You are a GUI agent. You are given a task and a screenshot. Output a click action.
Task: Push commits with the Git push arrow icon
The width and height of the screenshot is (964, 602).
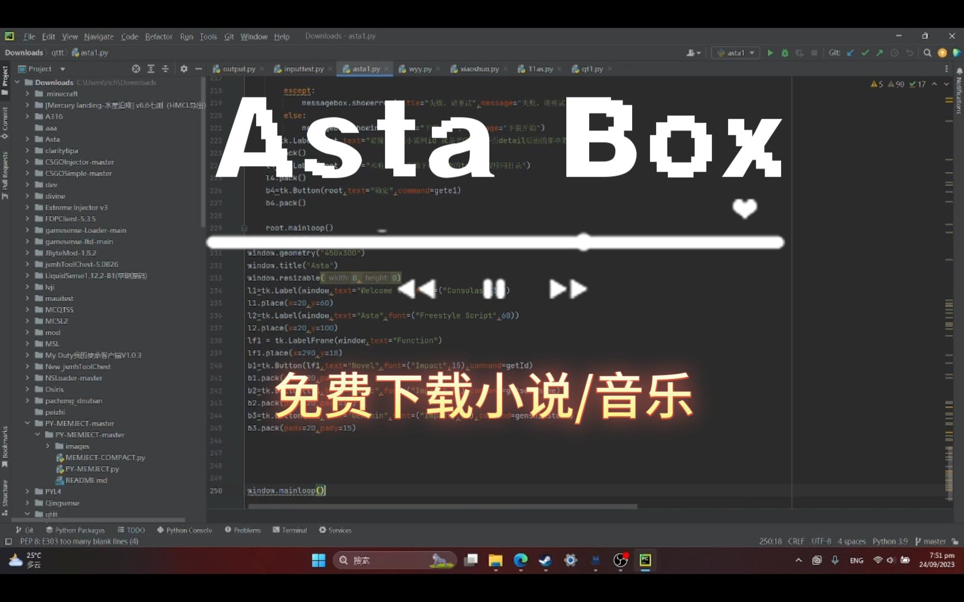[880, 53]
